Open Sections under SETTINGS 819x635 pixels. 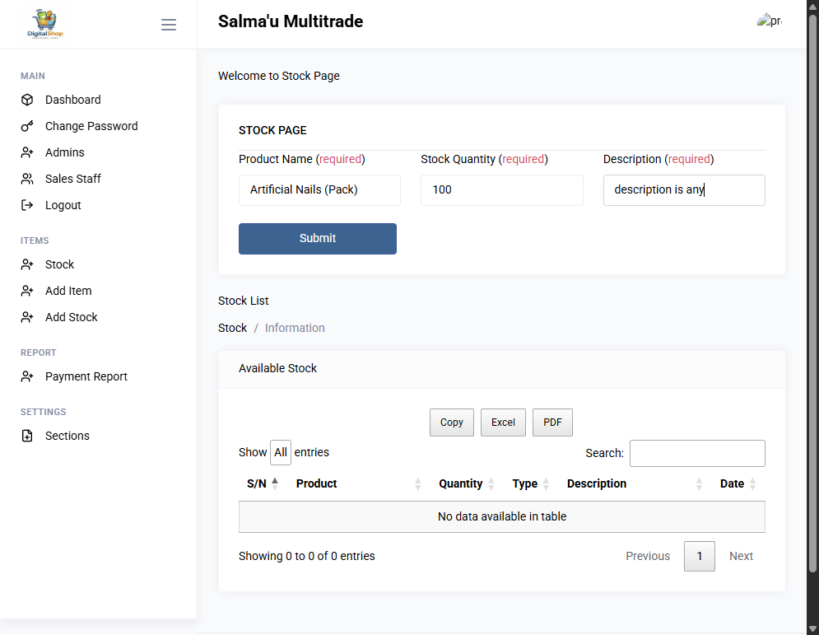pos(67,436)
